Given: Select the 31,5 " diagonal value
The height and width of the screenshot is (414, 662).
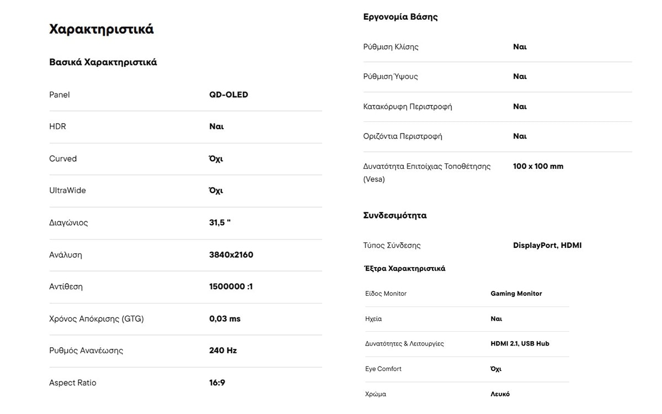Looking at the screenshot, I should click(220, 223).
